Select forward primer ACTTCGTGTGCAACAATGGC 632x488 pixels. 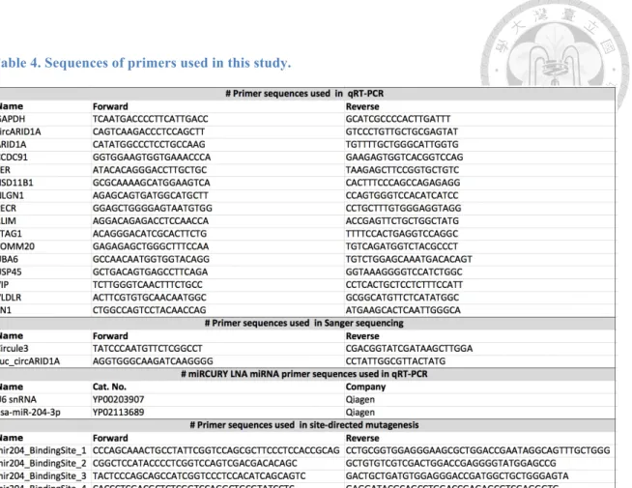pos(149,298)
